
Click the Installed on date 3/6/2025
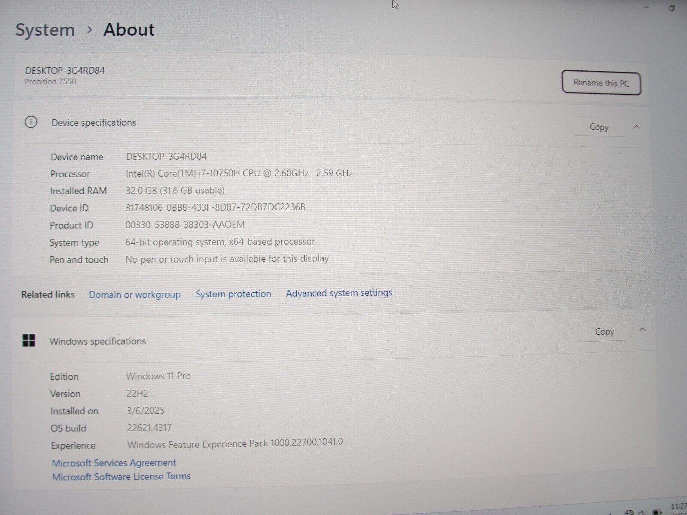146,410
